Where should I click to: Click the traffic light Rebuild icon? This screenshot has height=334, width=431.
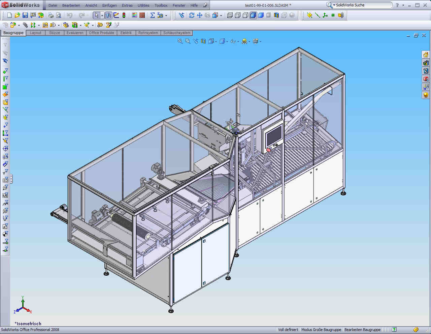pyautogui.click(x=124, y=15)
